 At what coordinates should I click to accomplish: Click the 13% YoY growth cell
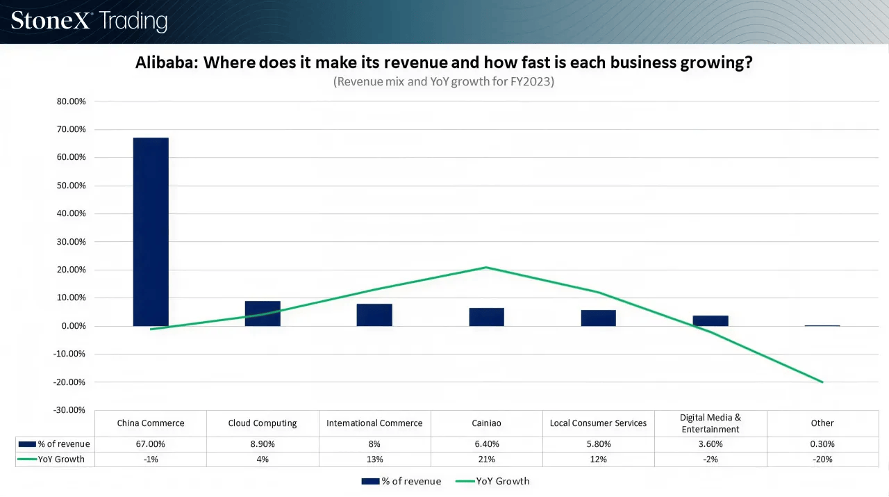374,459
